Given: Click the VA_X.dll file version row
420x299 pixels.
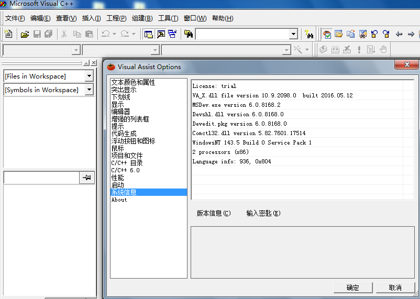Looking at the screenshot, I should pos(297,95).
